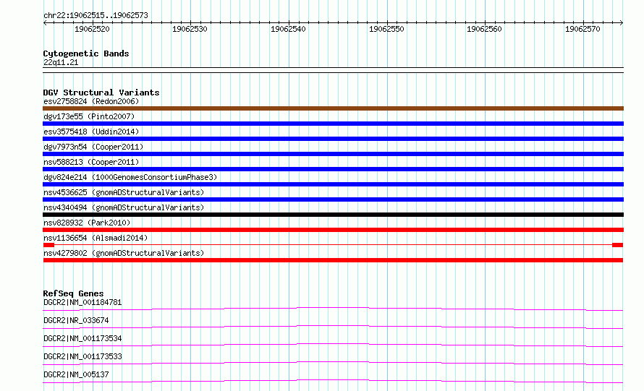Click the Cytogenetic Bands track heading

(x=86, y=53)
